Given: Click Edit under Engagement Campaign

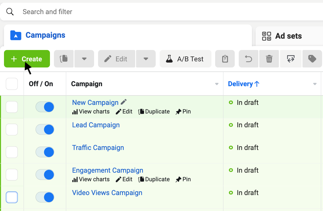Looking at the screenshot, I should pos(124,179).
